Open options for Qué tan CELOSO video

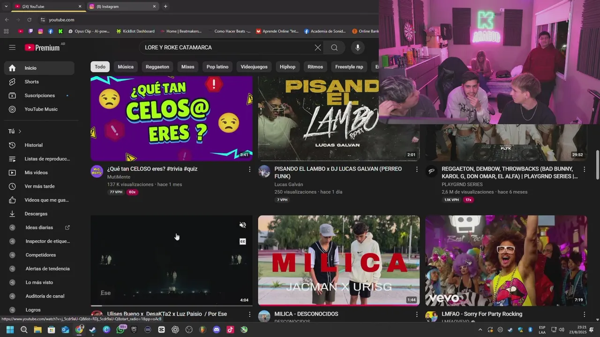pos(249,169)
